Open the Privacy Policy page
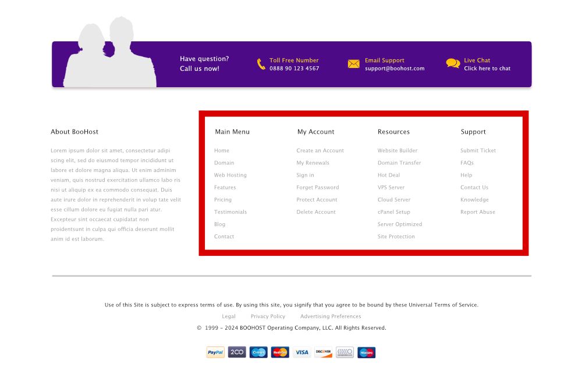This screenshot has width=582, height=375. pyautogui.click(x=268, y=316)
